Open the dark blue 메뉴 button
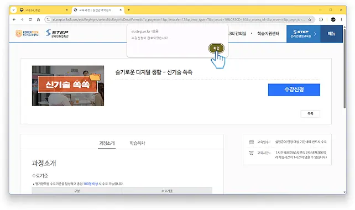355x210 pixels. tap(331, 34)
